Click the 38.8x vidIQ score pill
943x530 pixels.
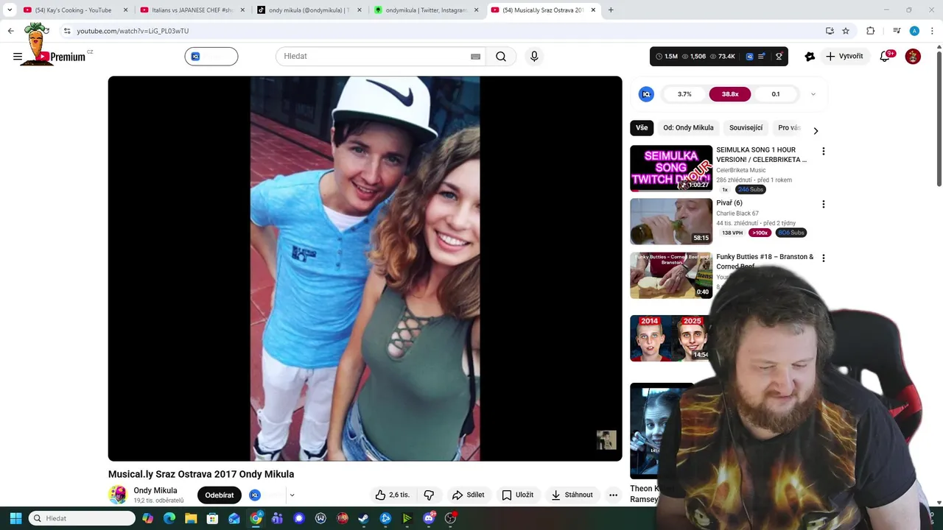pos(730,94)
